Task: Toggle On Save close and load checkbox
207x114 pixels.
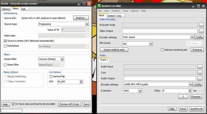Action: (13, 104)
